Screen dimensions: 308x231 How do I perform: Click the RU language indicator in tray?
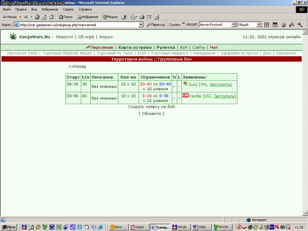272,227
